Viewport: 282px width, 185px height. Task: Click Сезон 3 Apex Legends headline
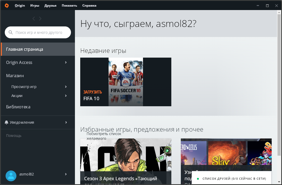pos(120,179)
